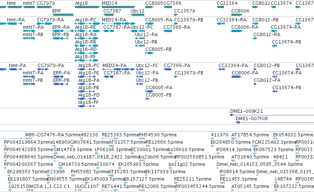The height and width of the screenshot is (192, 314).
Task: Click the CG8012-RA transcript label
Action: point(267,35)
